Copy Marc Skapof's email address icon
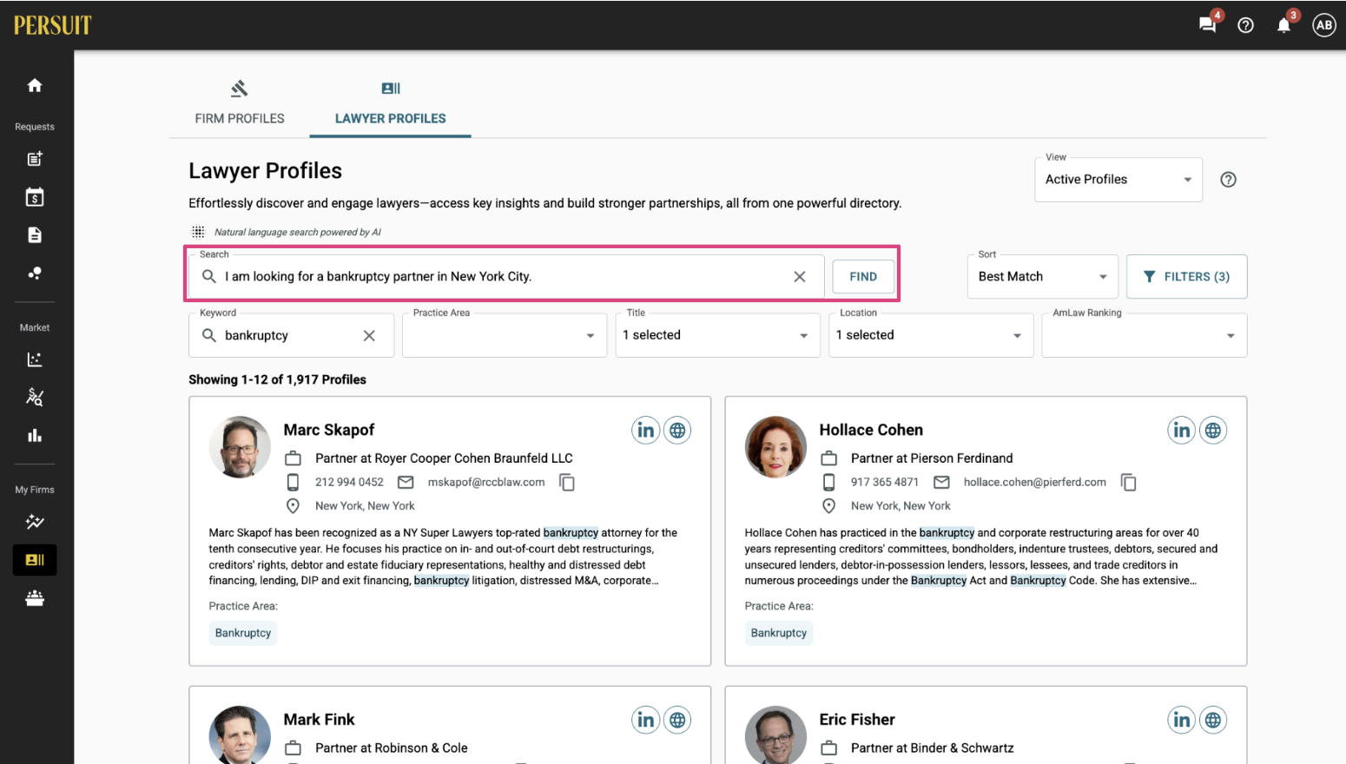1346x764 pixels. click(x=567, y=482)
